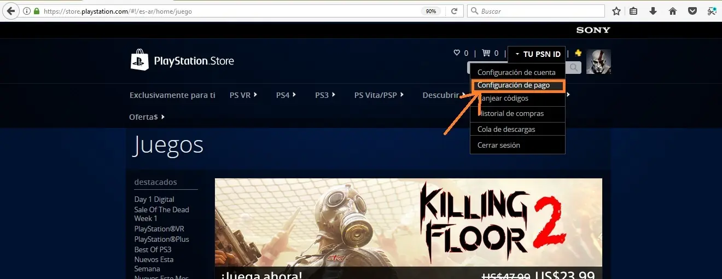Expand the PS3 menu
Image resolution: width=722 pixels, height=279 pixels.
(325, 95)
